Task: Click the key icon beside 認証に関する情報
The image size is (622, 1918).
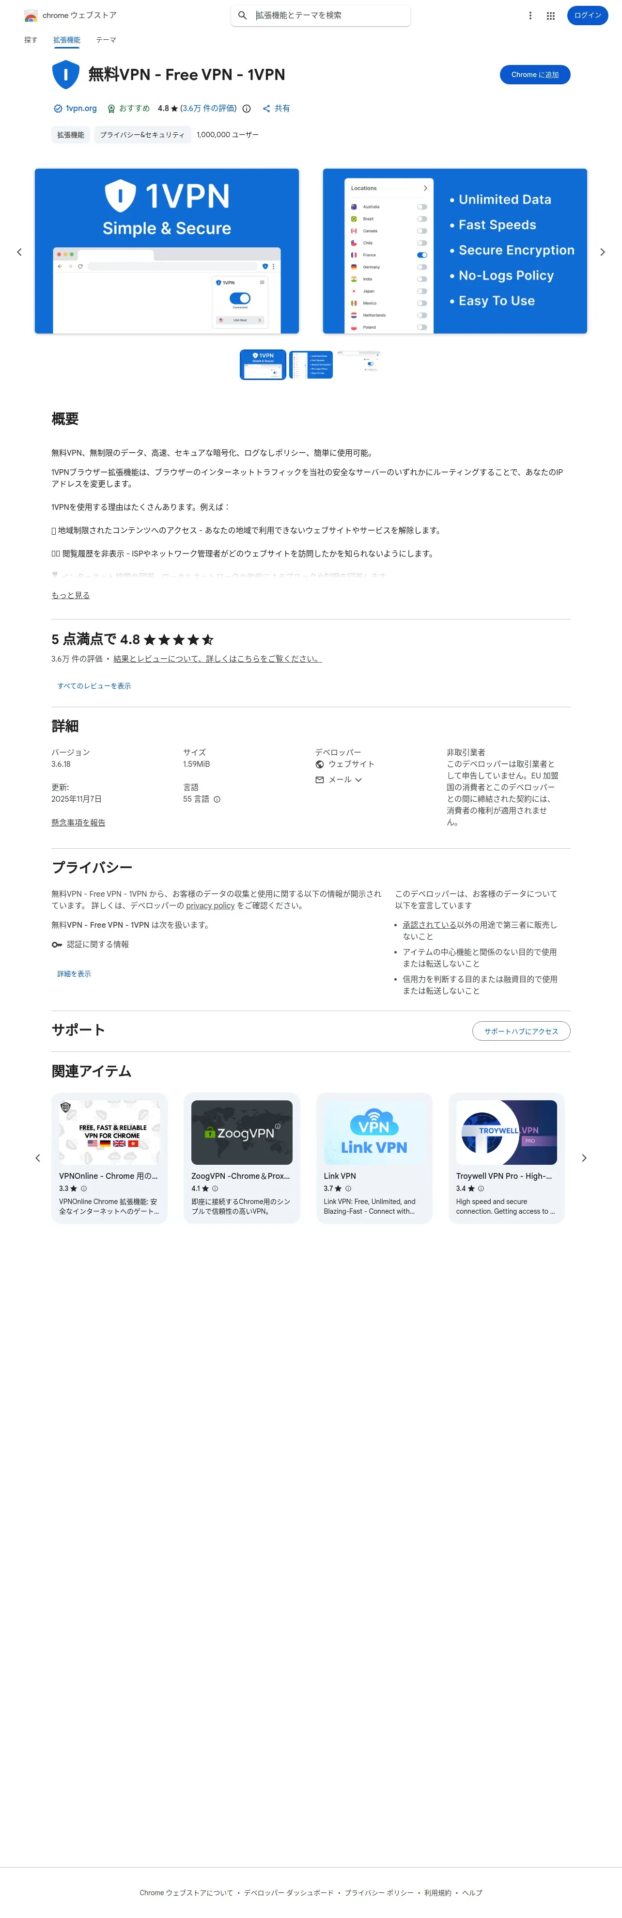Action: click(x=57, y=945)
